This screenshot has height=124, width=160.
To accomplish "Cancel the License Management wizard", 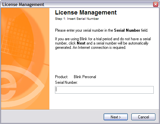I will pos(143,117).
